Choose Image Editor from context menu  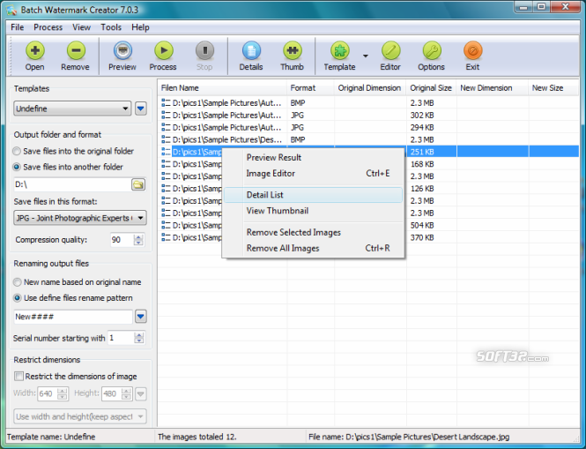(x=313, y=174)
